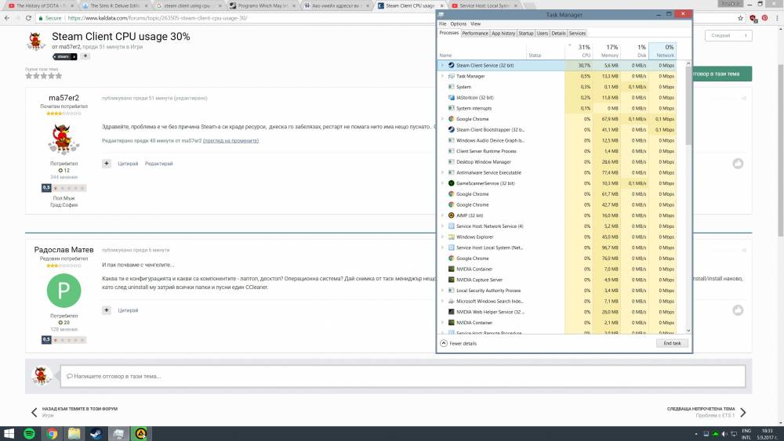784x441 pixels.
Task: Click Chrome back navigation arrow
Action: (x=7, y=18)
